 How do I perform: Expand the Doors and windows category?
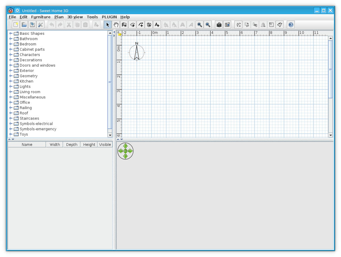[11, 65]
